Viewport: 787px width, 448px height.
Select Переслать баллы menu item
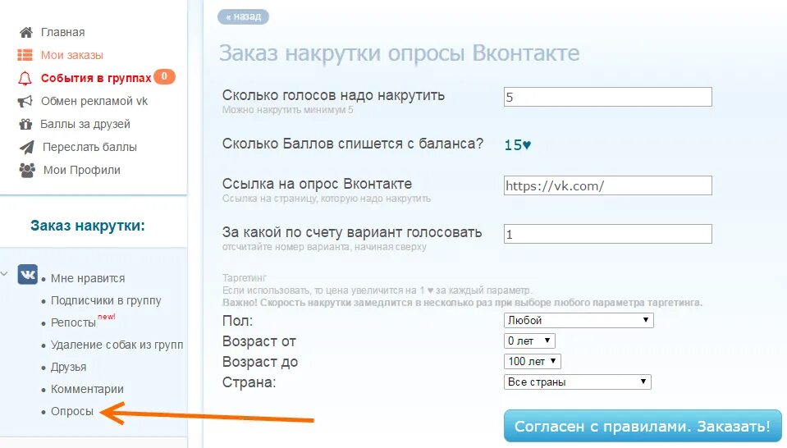(x=89, y=147)
